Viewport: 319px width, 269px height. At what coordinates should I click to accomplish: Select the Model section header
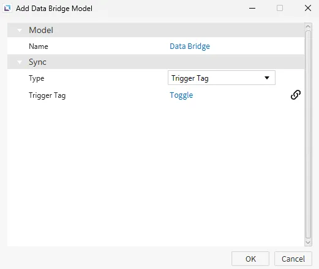click(156, 30)
